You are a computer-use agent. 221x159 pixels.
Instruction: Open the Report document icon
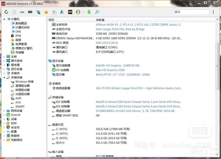point(14,12)
